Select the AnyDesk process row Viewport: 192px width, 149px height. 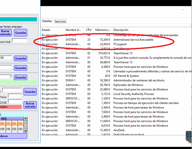pyautogui.click(x=116, y=130)
